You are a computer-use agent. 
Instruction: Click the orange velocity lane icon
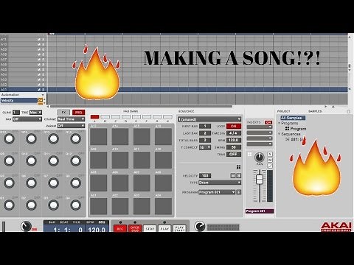pyautogui.click(x=41, y=100)
